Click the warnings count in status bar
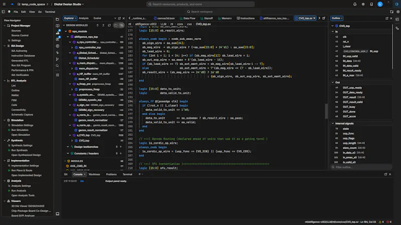 point(381,222)
